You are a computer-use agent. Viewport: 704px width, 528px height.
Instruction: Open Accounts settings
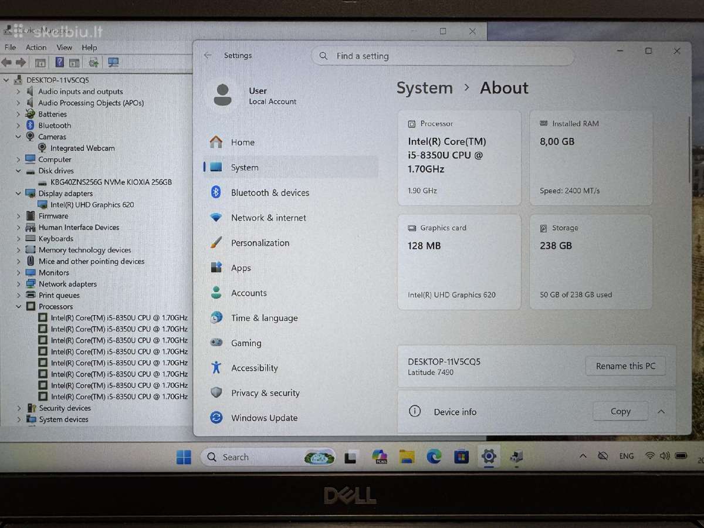(x=290, y=293)
